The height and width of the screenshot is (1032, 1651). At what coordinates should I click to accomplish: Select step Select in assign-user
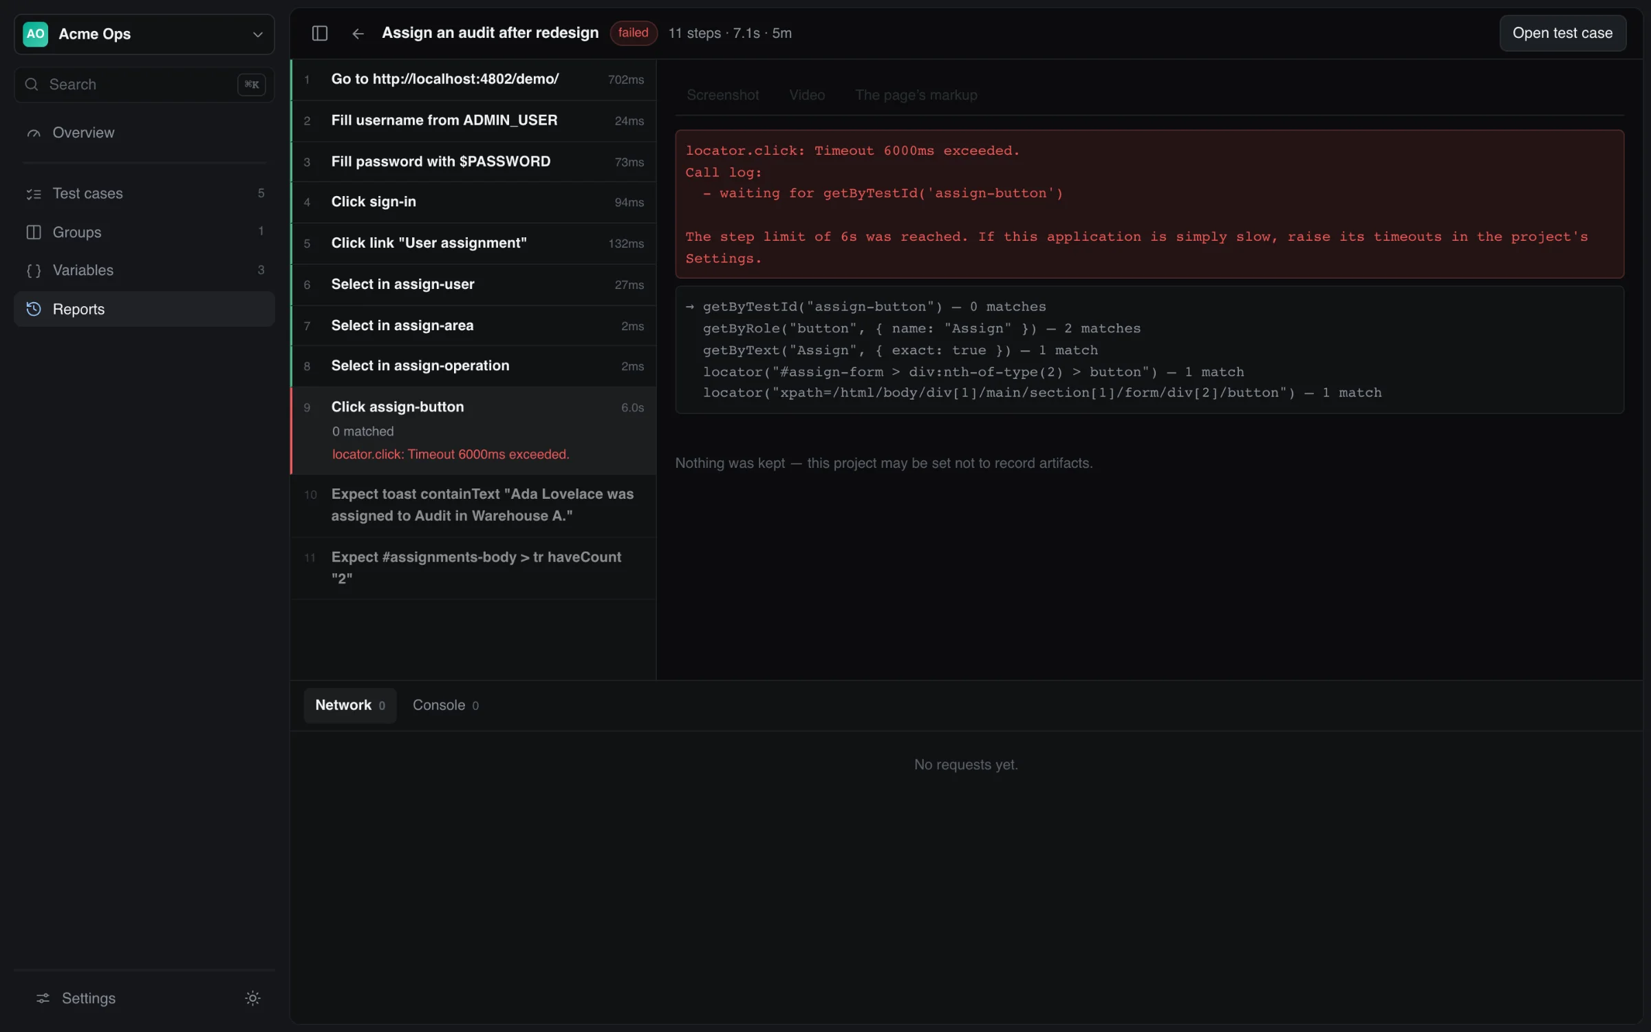473,285
